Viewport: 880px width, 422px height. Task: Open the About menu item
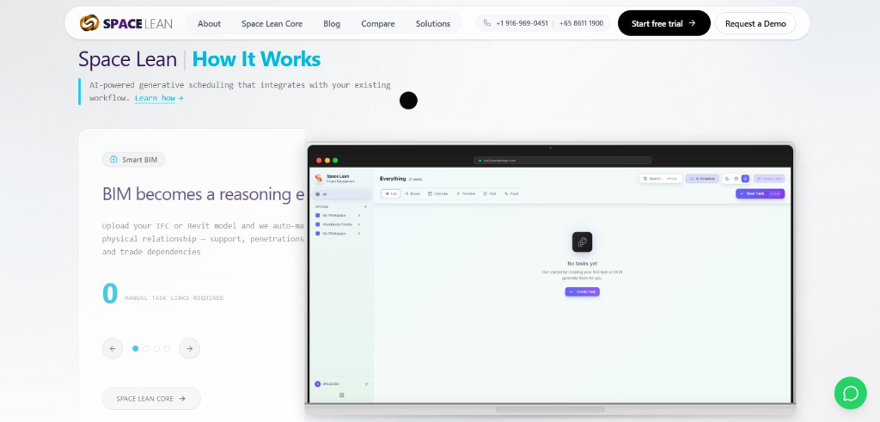tap(209, 23)
